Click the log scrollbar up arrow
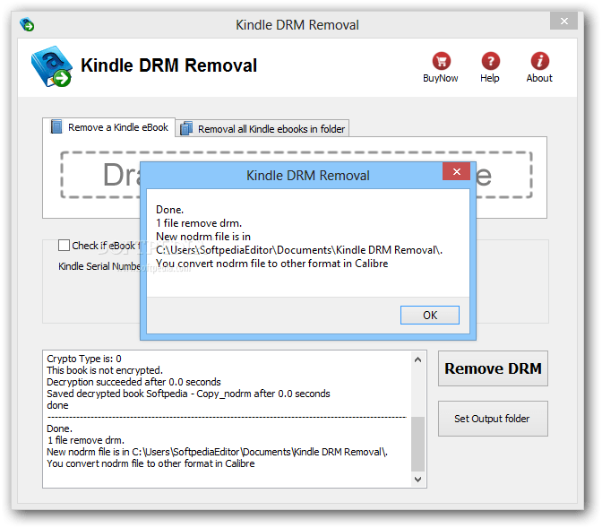The width and height of the screenshot is (602, 528). pyautogui.click(x=417, y=359)
